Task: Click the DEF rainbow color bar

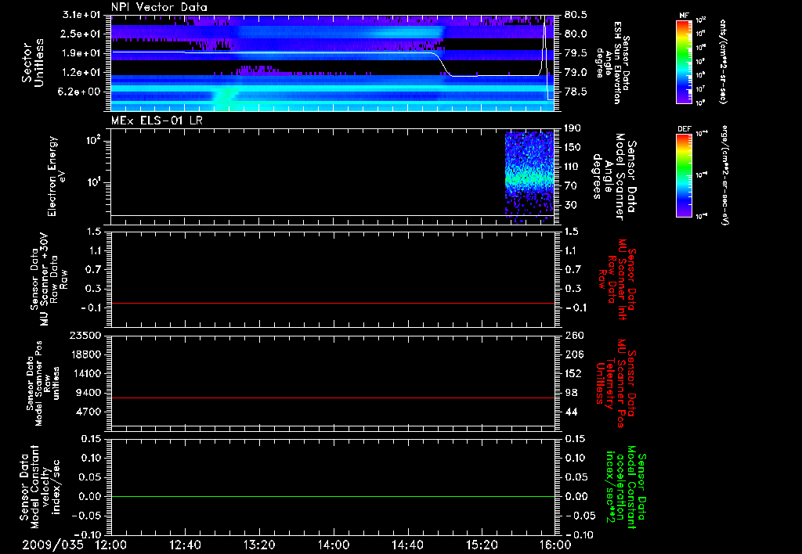Action: (x=685, y=174)
